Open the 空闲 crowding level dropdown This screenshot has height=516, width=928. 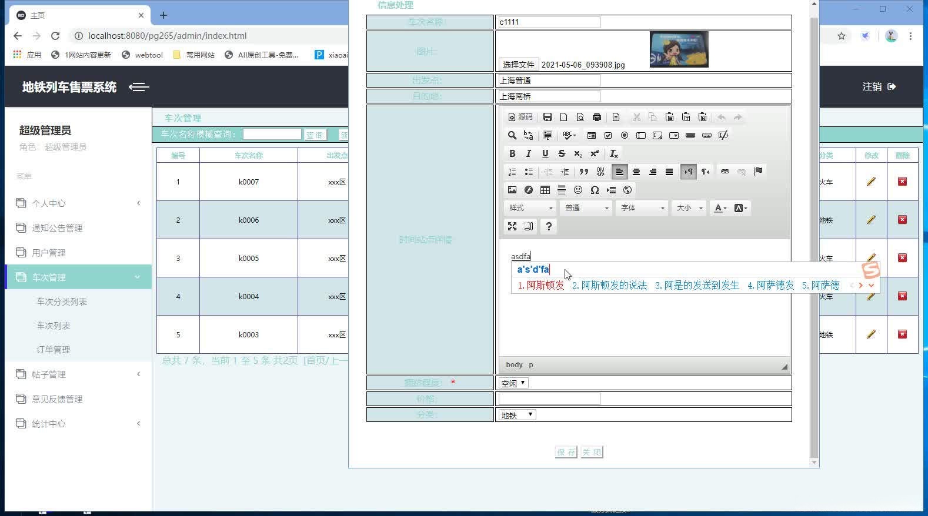(513, 383)
